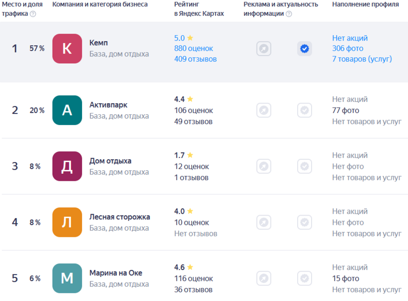408x301 pixels.
Task: Select the Рейтинг в Яндекс Картах column header
Action: 199,9
